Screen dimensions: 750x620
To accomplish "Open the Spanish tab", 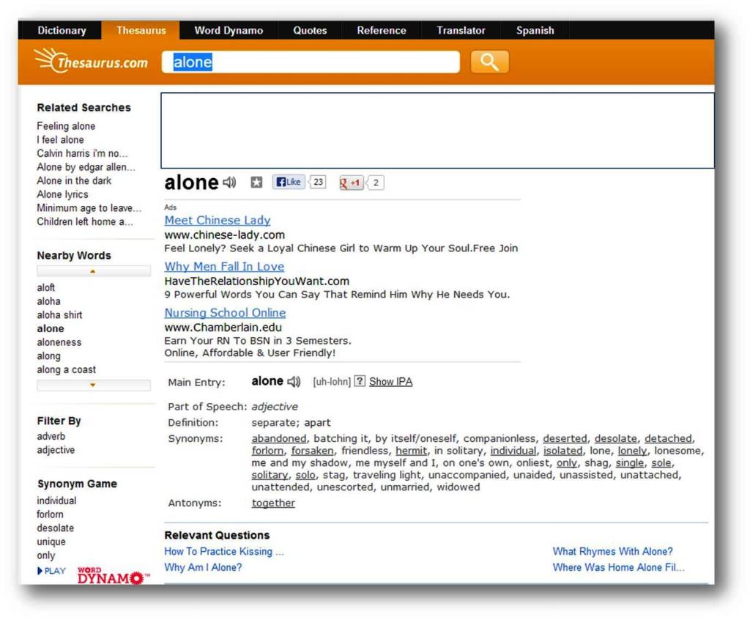I will coord(535,30).
